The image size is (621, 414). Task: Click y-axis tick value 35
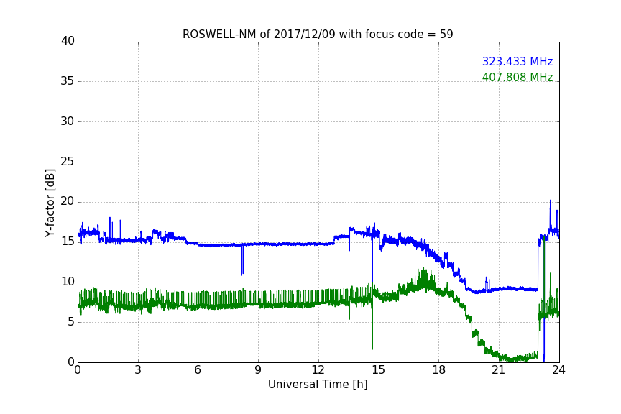[68, 81]
